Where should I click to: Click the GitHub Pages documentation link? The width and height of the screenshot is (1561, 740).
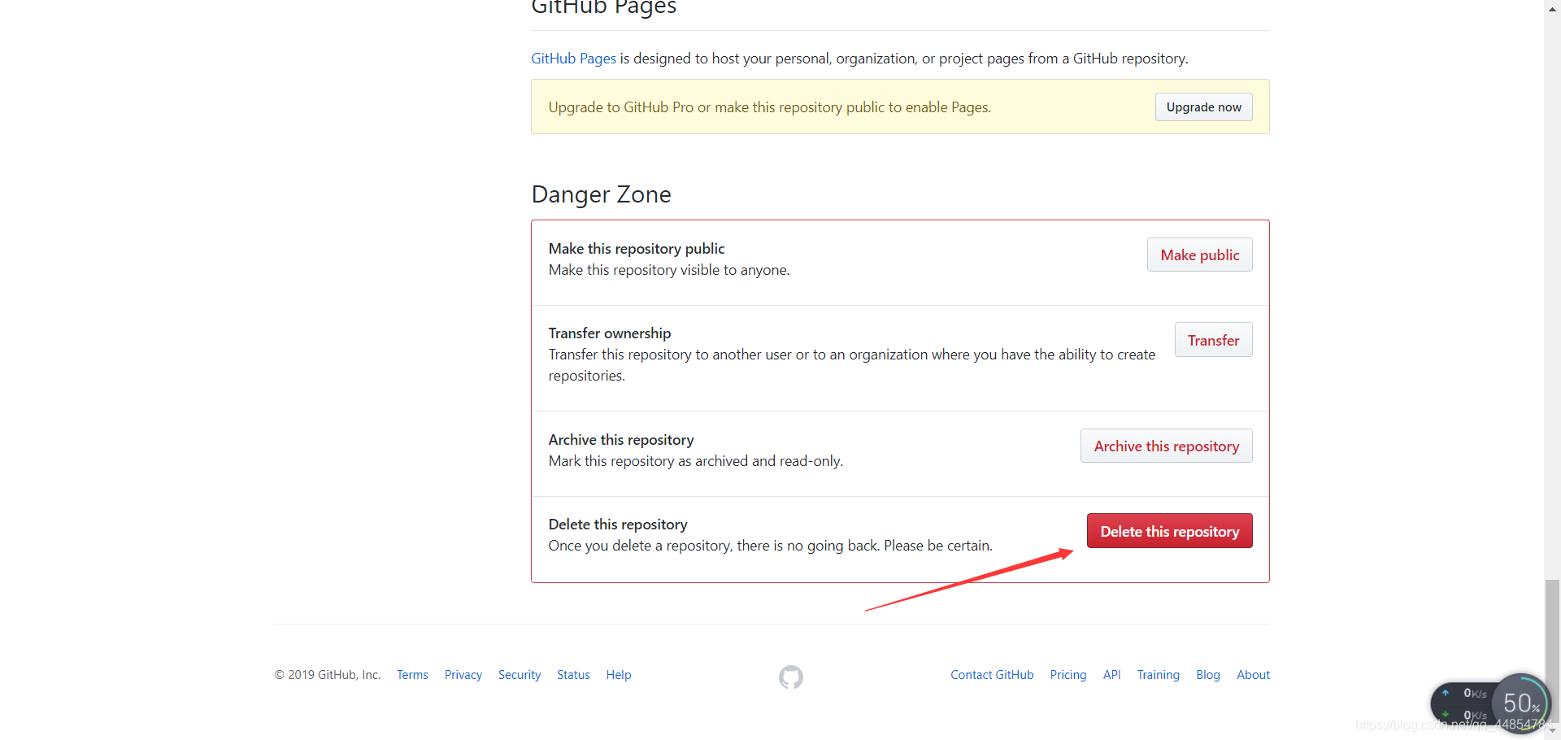coord(573,59)
